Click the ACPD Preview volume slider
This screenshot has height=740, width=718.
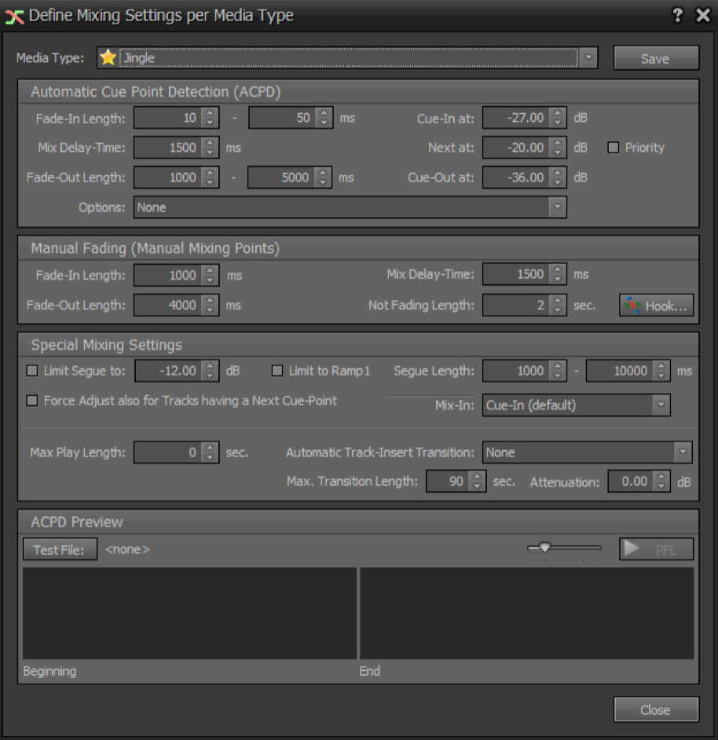click(564, 548)
